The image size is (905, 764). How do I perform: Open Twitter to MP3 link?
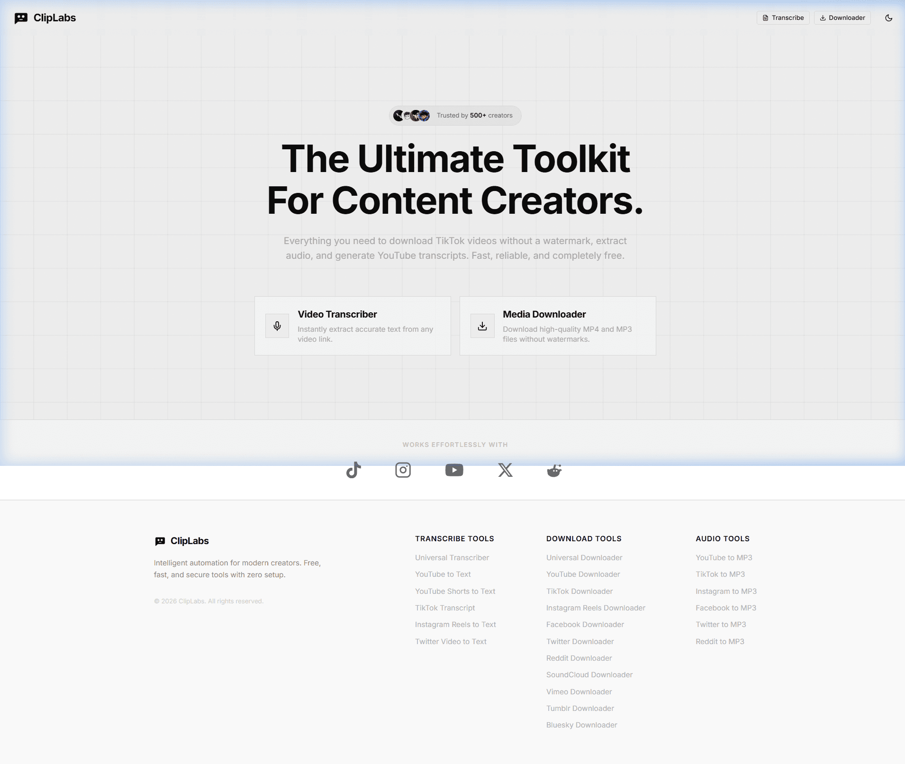pyautogui.click(x=721, y=625)
